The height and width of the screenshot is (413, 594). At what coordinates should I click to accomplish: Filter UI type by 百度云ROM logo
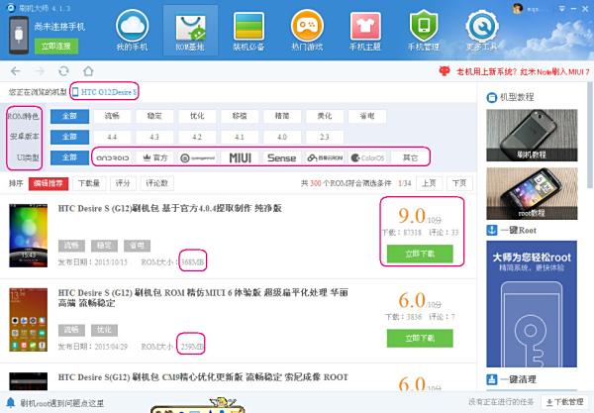pos(325,157)
